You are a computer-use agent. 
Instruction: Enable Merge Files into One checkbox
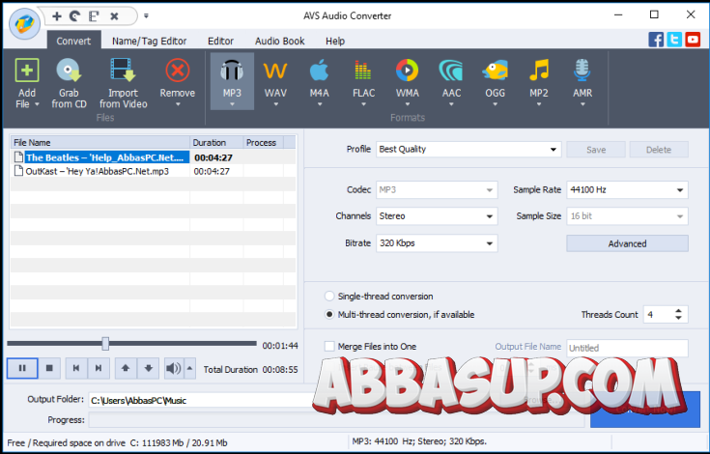point(329,346)
